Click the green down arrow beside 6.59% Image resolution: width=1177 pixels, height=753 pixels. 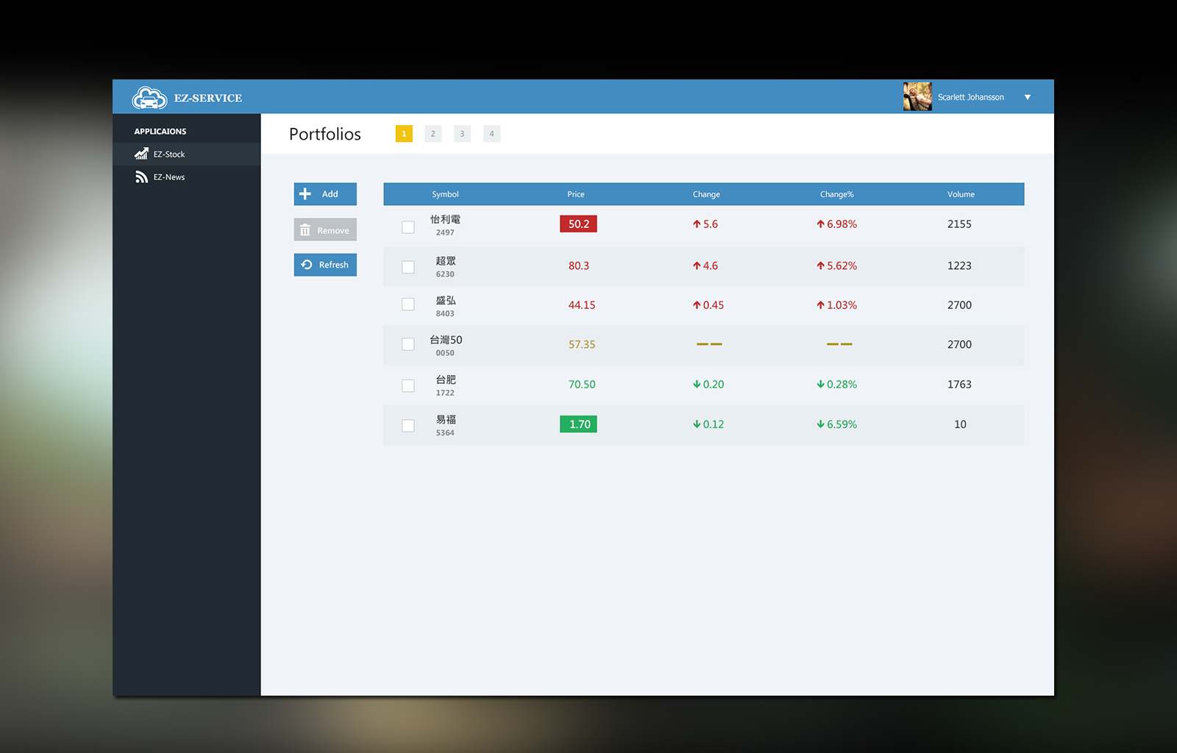coord(820,424)
